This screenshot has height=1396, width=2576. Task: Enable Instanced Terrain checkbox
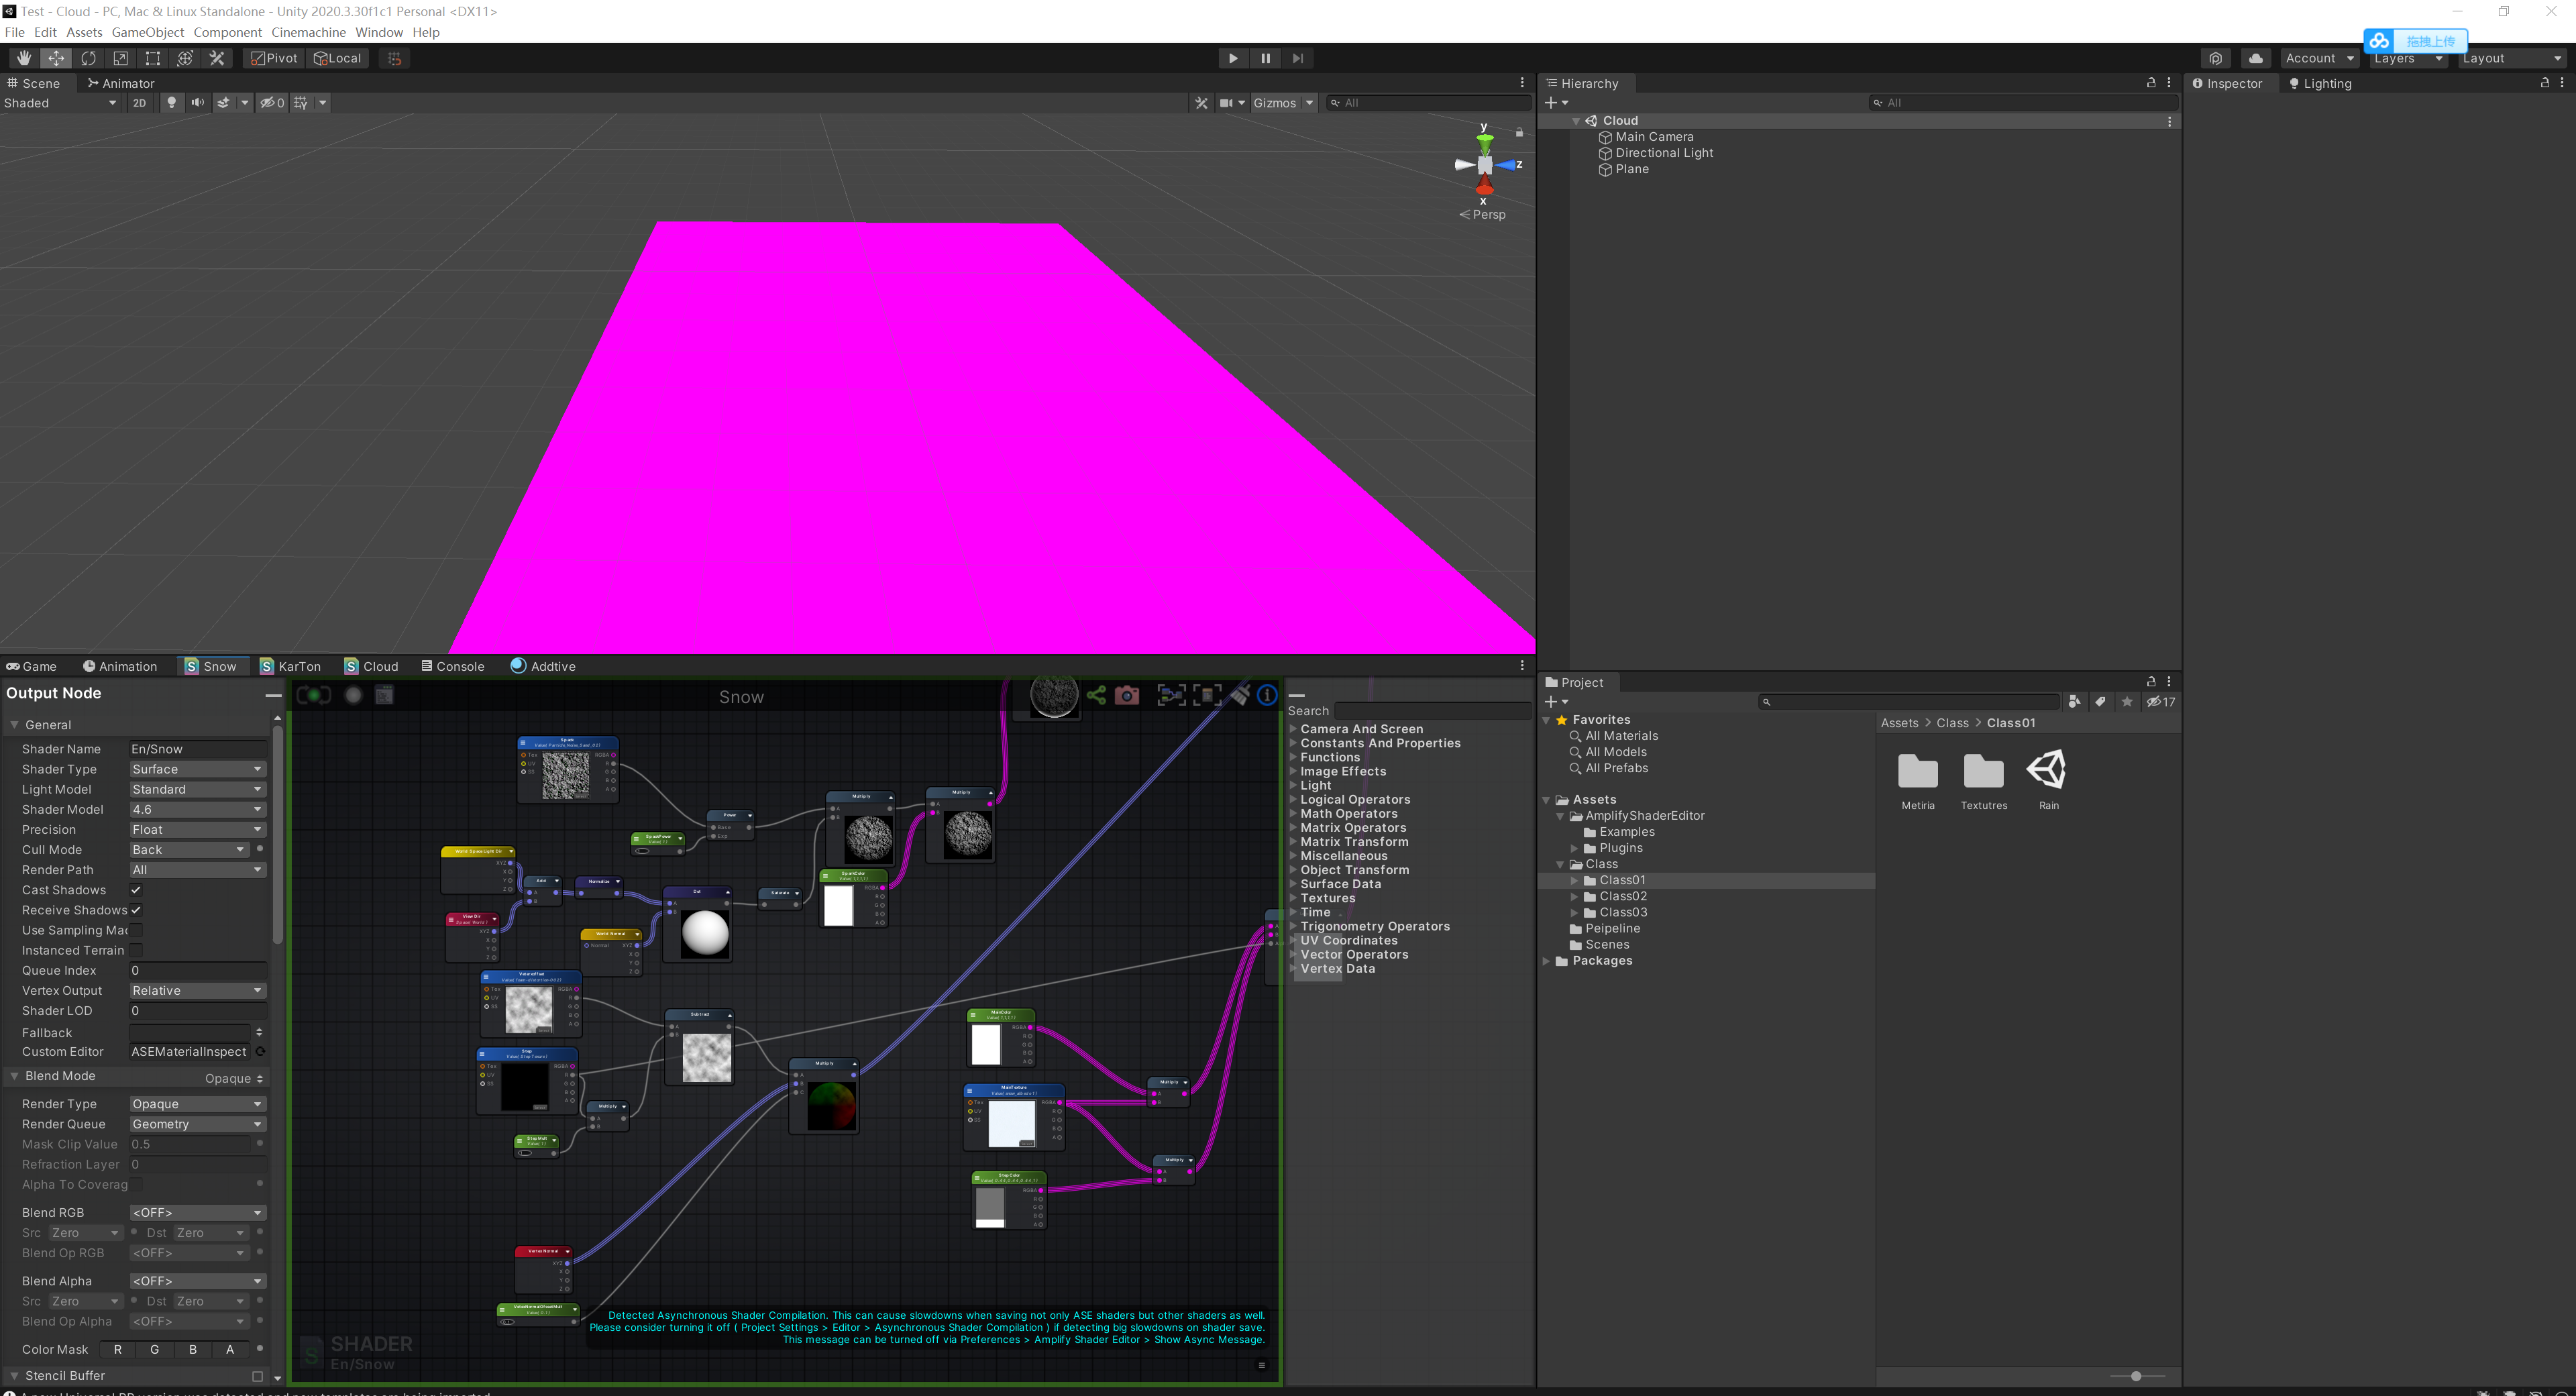[136, 950]
